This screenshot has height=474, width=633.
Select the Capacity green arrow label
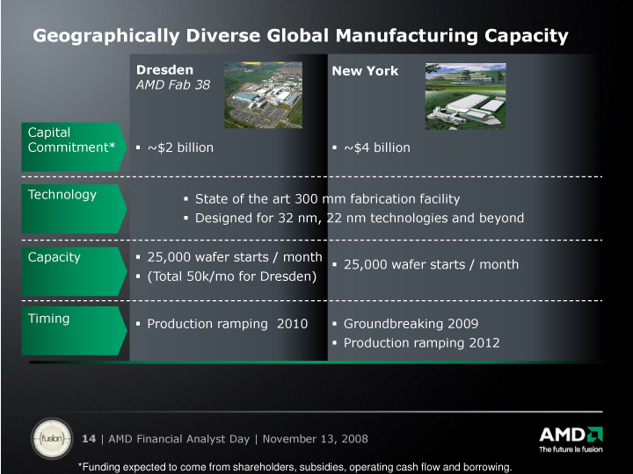[74, 271]
